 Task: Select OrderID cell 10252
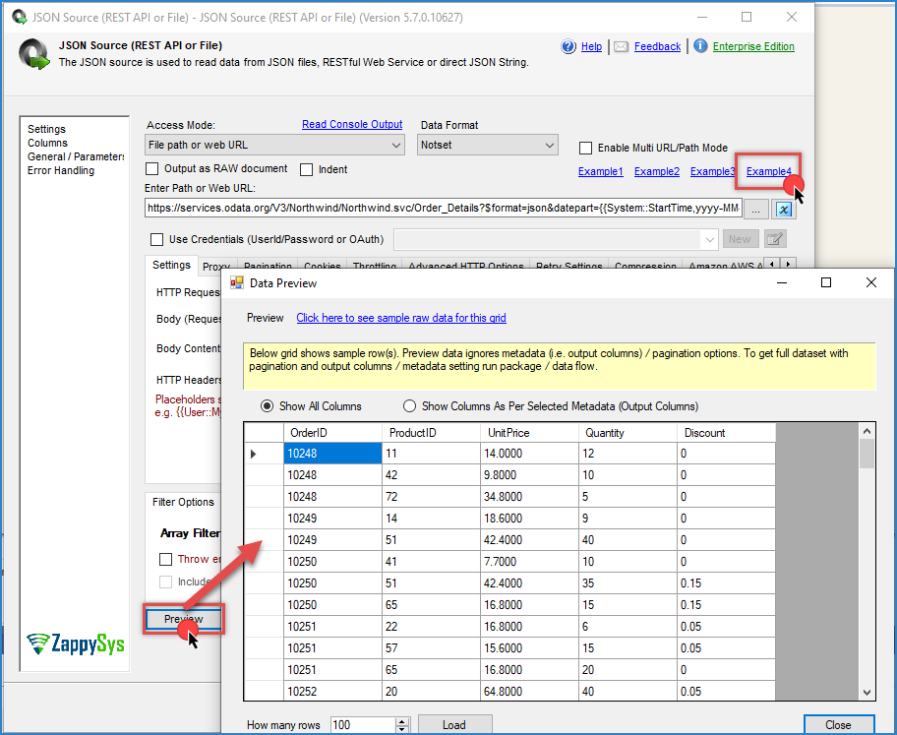(333, 691)
